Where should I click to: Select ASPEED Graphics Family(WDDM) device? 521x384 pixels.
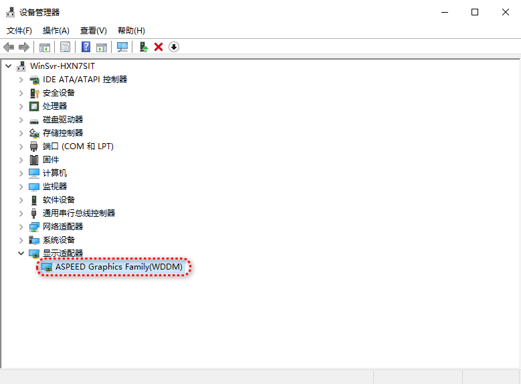click(x=118, y=267)
